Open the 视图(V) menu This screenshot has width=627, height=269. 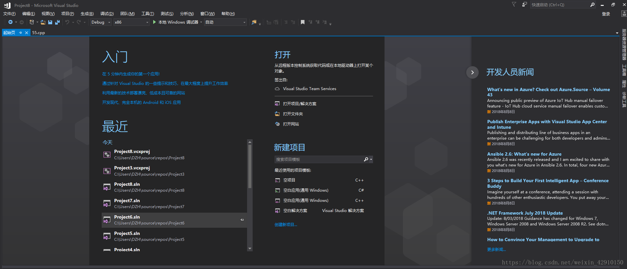48,14
